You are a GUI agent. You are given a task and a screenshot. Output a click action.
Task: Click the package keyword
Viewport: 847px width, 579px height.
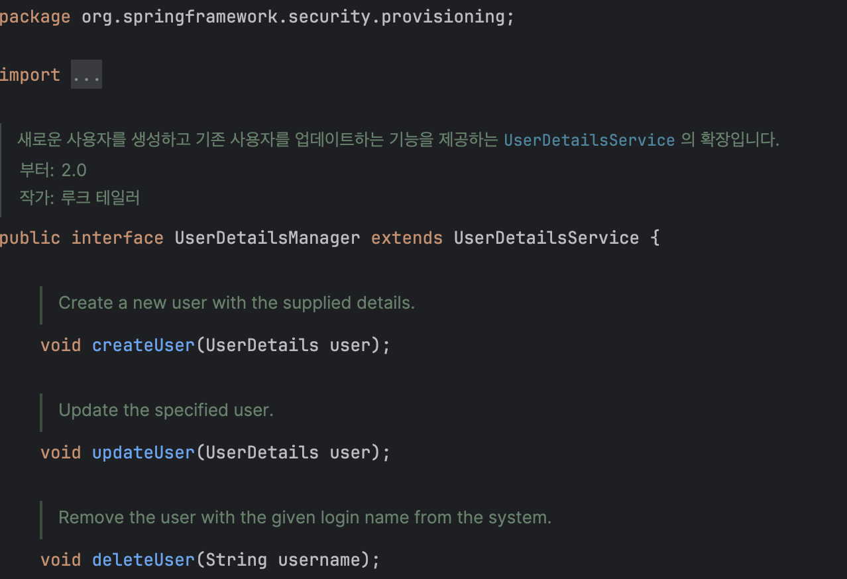[x=35, y=17]
